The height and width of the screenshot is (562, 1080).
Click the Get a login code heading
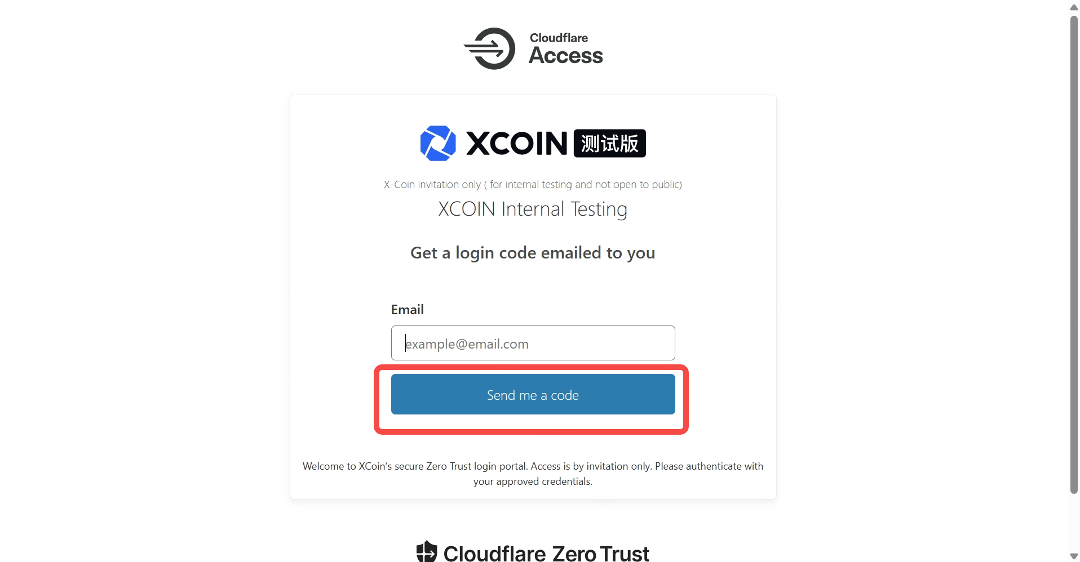click(x=533, y=253)
